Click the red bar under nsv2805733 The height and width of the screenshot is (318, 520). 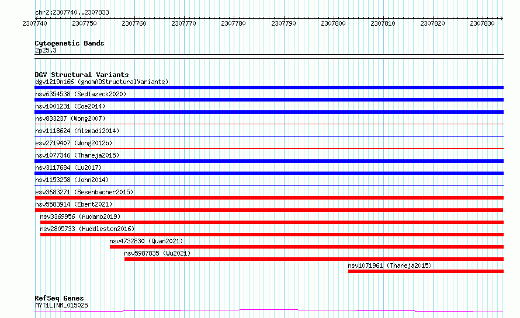272,235
